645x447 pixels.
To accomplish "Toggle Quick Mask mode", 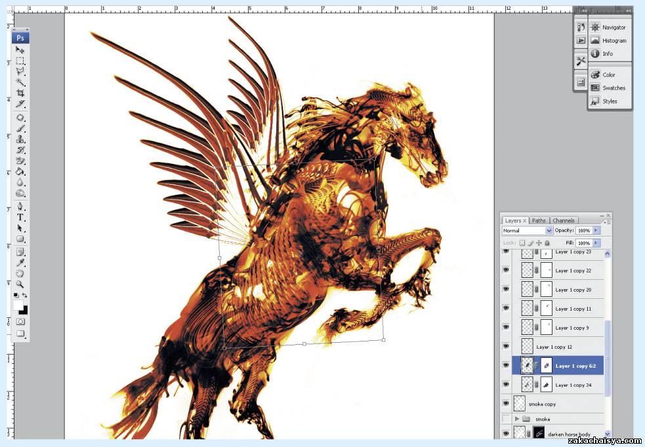I will click(x=20, y=322).
